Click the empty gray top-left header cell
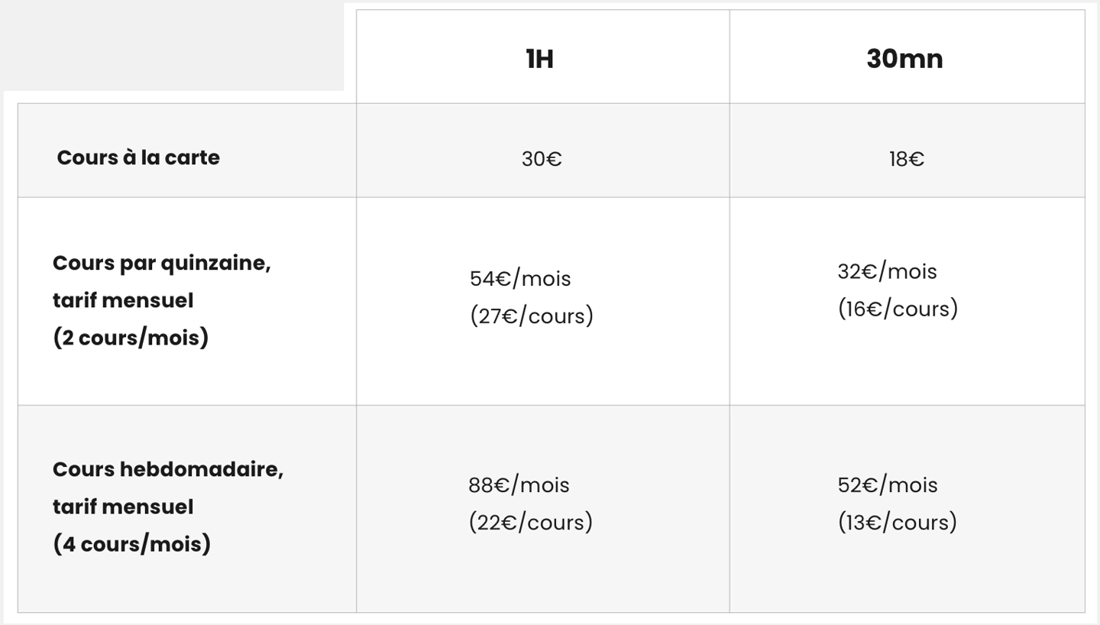 coord(172,46)
